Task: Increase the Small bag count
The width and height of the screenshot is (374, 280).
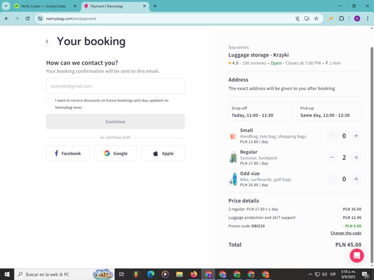Action: click(356, 136)
